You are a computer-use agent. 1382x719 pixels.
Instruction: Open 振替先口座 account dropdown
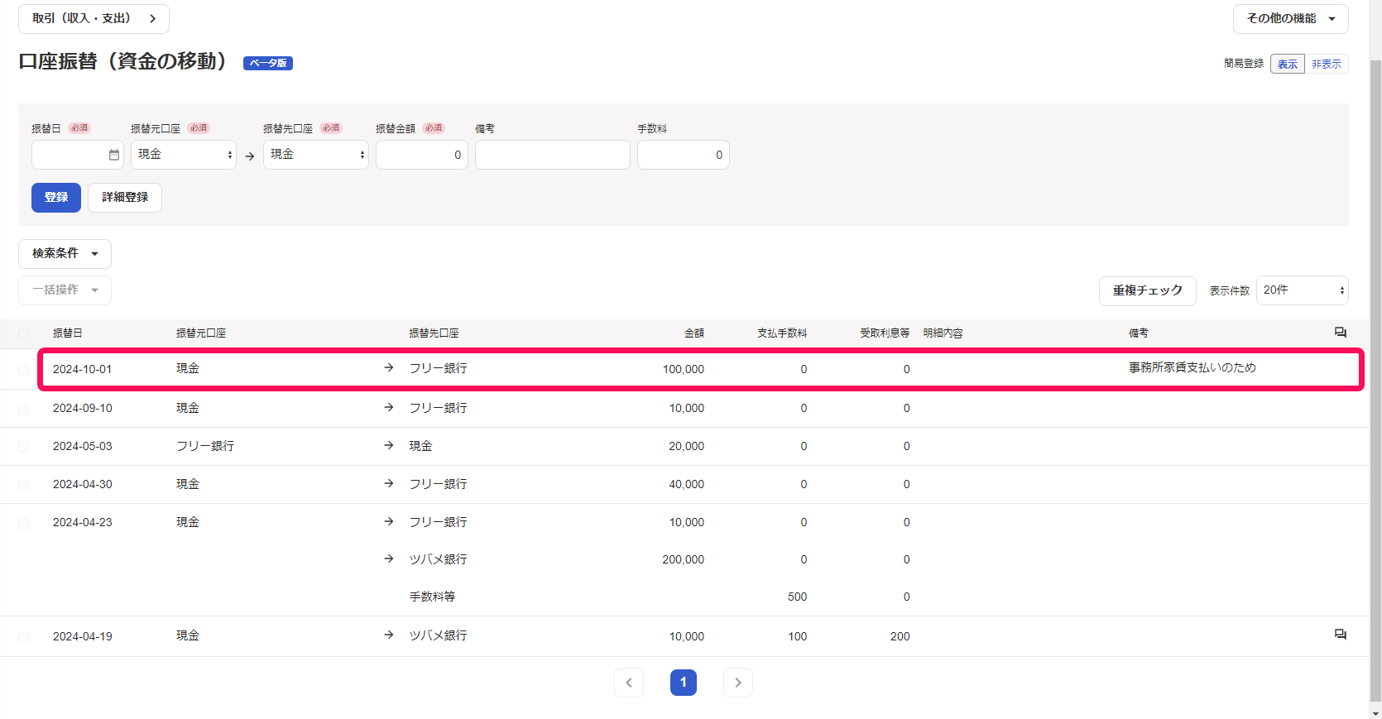316,155
